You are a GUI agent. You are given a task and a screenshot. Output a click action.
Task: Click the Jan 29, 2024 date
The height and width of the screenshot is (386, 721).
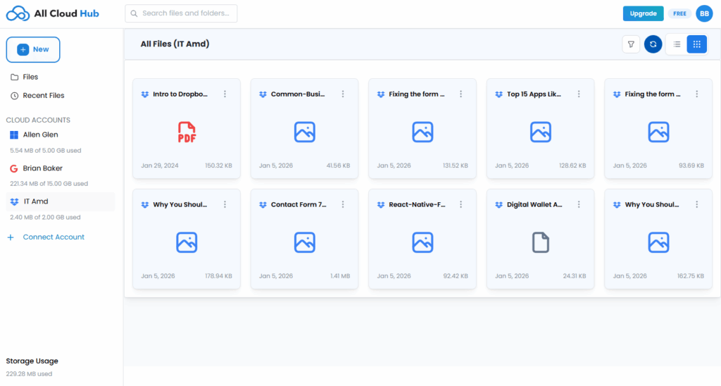[x=160, y=166]
